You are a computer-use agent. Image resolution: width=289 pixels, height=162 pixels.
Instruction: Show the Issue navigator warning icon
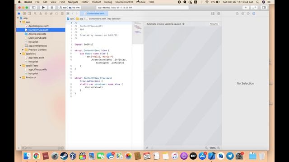coord(41,13)
